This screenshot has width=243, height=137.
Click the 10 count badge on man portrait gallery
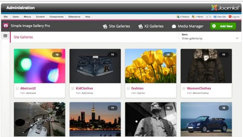tap(168, 108)
